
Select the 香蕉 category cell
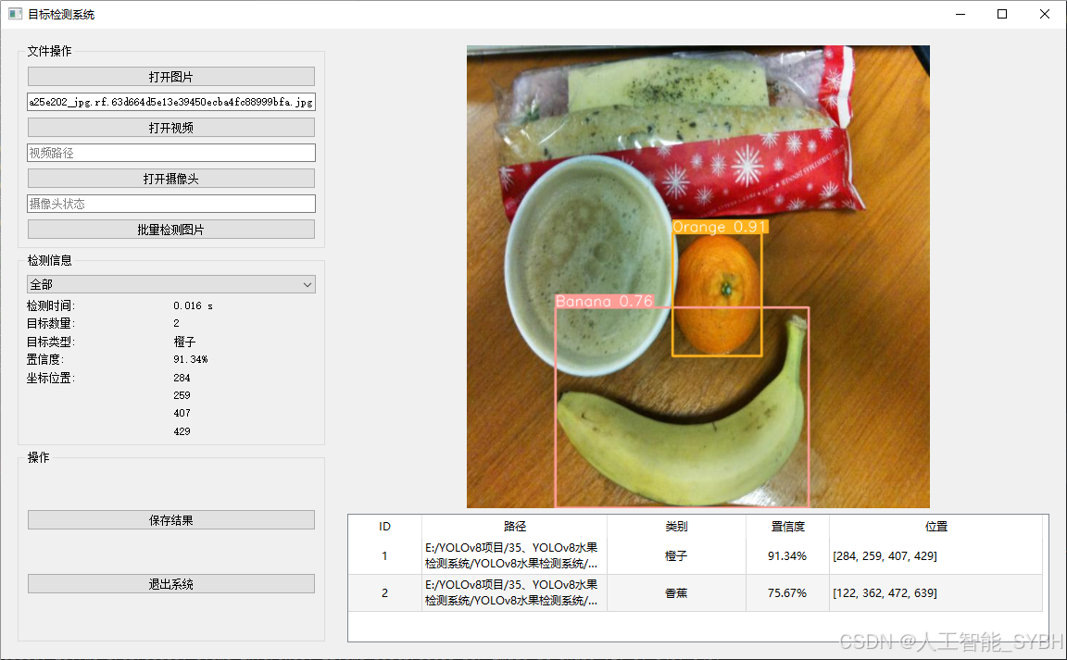coord(676,592)
